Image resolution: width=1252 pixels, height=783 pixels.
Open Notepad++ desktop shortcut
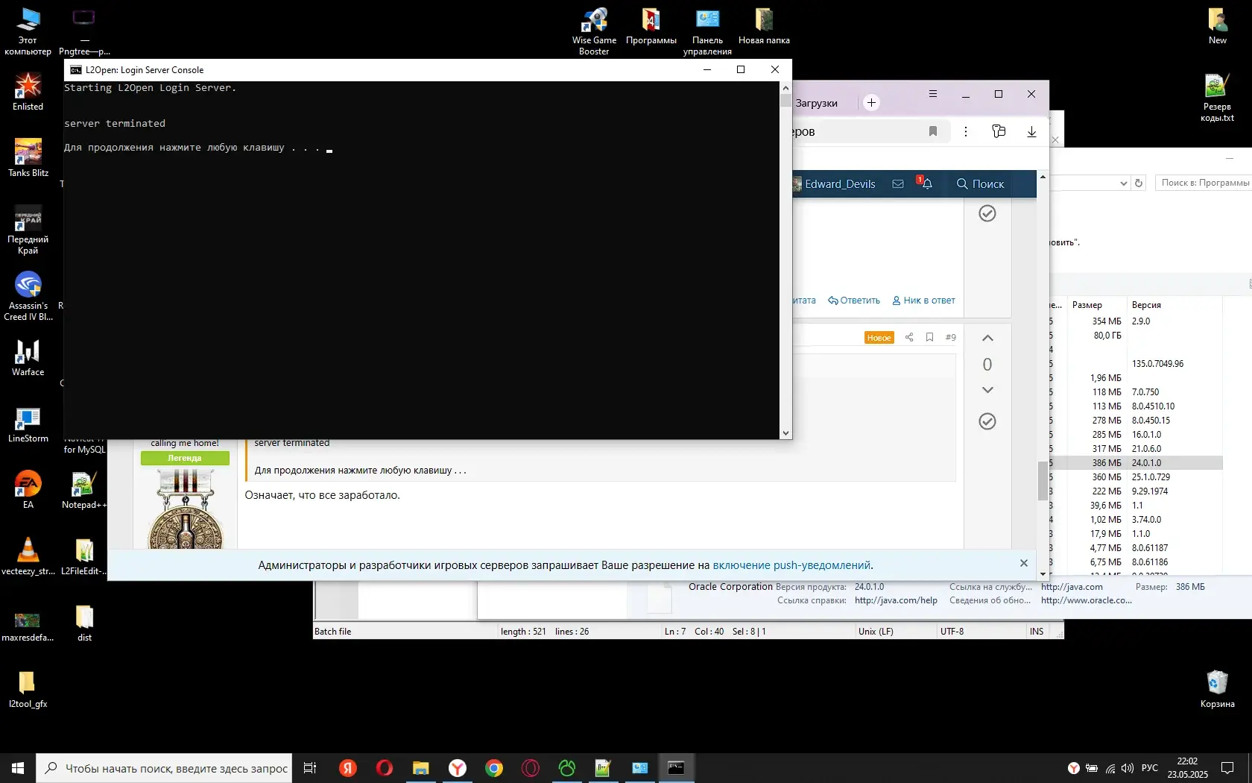(x=84, y=490)
